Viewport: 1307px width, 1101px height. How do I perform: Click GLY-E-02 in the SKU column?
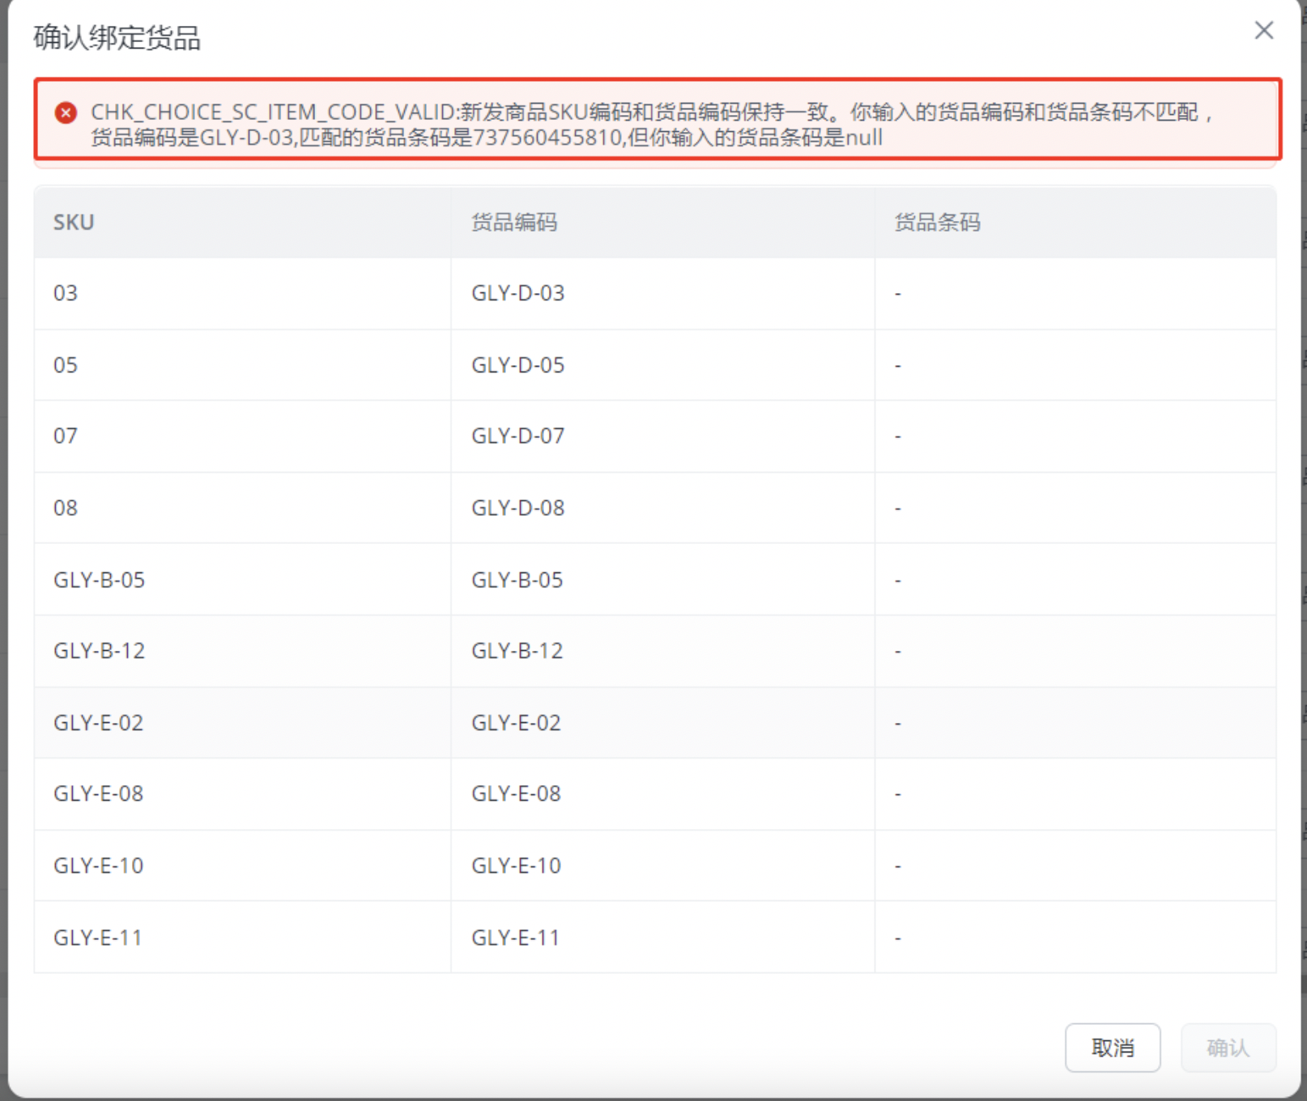(x=98, y=723)
